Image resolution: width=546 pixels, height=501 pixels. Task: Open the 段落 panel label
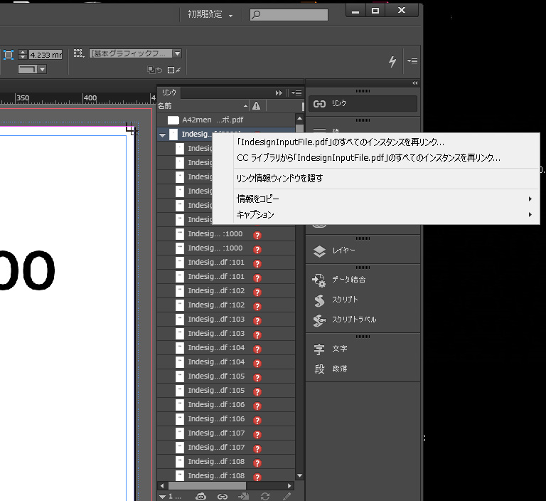pos(340,369)
